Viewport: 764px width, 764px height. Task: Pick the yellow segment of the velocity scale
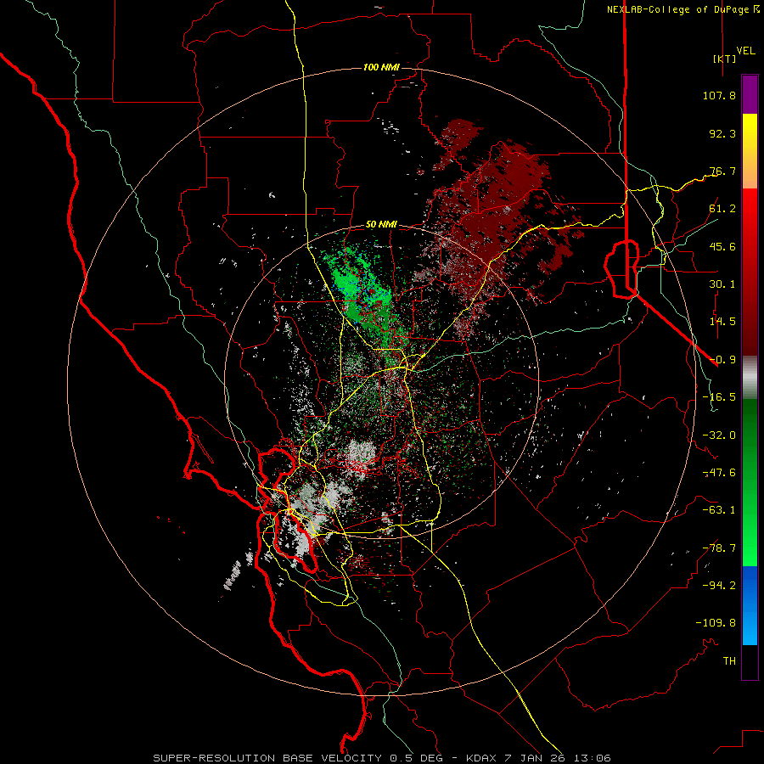[750, 151]
